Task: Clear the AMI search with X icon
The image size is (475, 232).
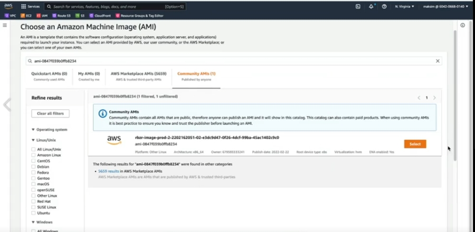Action: point(437,61)
